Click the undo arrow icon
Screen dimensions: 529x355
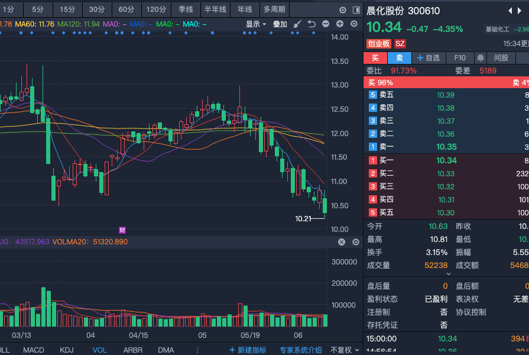[x=311, y=24]
